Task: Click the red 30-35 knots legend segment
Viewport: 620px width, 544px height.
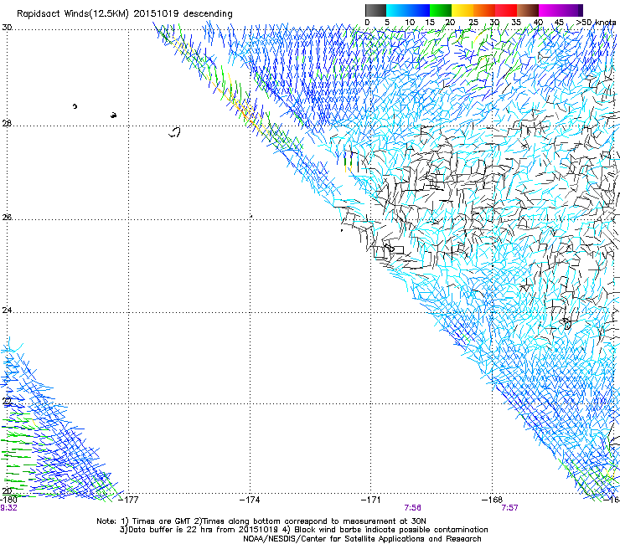Action: [506, 10]
